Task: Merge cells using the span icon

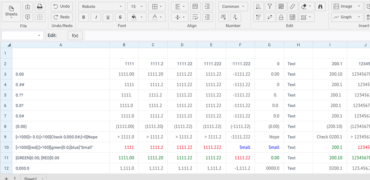Action: [195, 6]
